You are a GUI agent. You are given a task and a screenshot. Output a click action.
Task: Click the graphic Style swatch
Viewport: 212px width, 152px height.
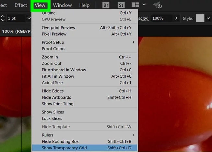(x=200, y=18)
